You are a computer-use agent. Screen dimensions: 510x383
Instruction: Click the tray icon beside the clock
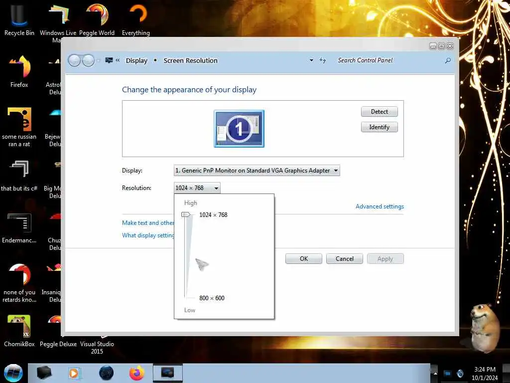460,373
